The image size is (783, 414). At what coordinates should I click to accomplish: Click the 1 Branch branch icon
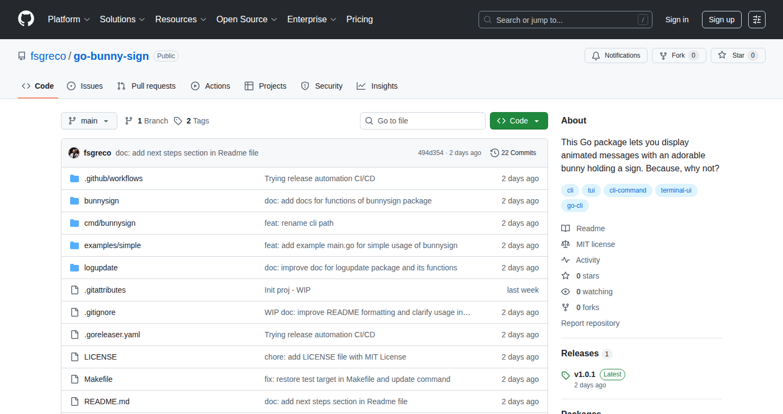(x=129, y=121)
